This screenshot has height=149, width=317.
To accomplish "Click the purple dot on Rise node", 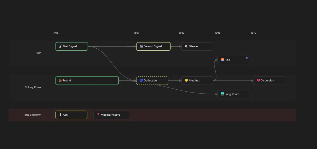I will pyautogui.click(x=247, y=58).
